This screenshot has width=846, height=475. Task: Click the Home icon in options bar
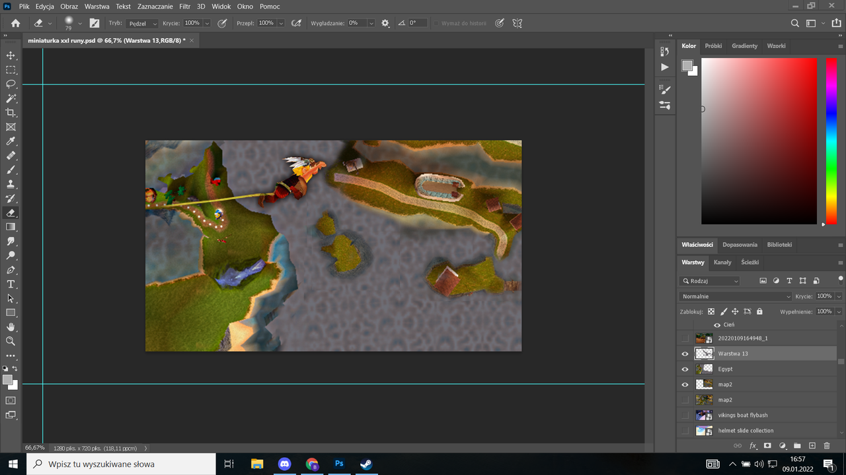(x=16, y=23)
